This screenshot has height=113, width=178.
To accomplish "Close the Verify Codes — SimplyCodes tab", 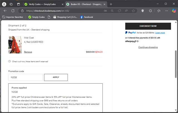I will point(63,4).
